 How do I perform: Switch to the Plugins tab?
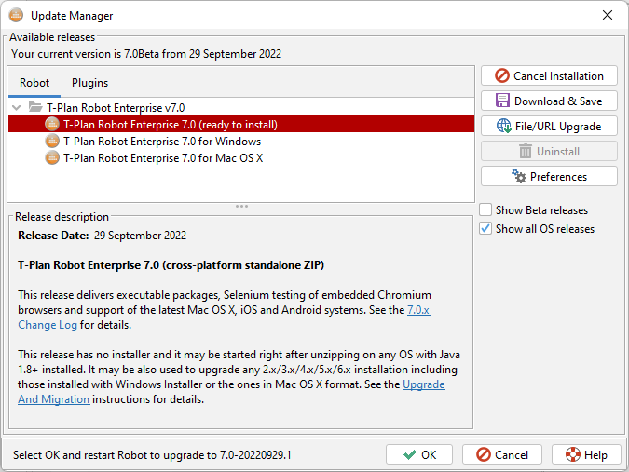pos(89,83)
